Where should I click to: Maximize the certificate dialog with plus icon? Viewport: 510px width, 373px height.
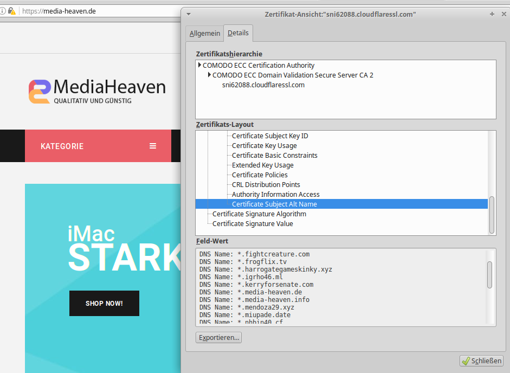coord(492,14)
